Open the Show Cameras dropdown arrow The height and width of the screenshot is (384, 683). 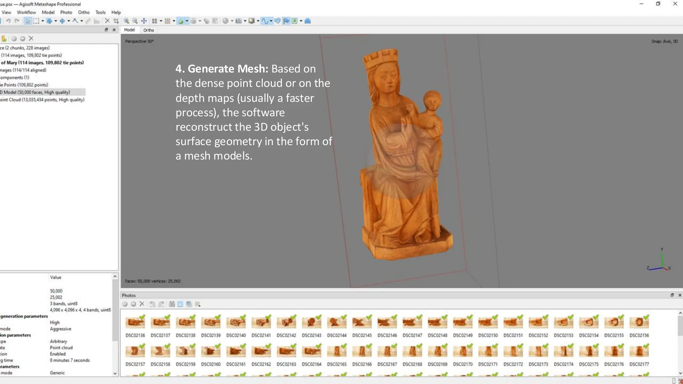245,21
